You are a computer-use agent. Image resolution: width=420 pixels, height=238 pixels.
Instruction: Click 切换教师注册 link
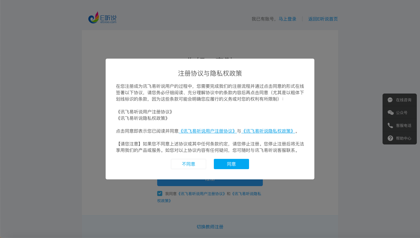(210, 227)
